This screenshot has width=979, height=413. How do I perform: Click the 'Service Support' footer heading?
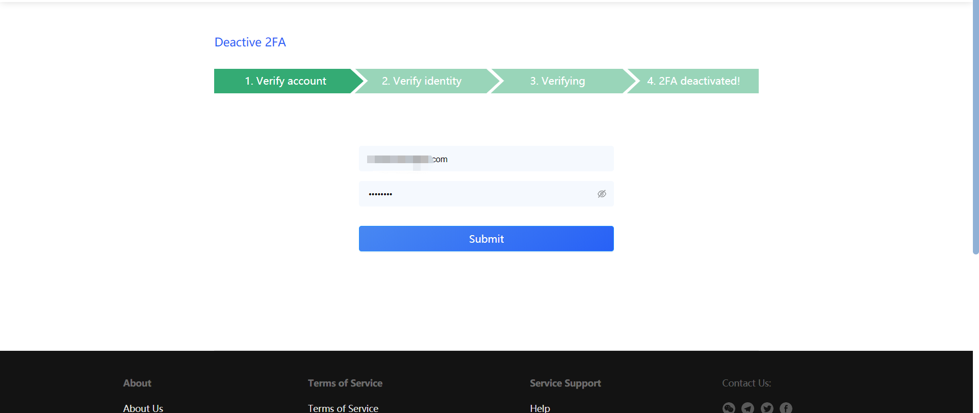click(x=565, y=383)
